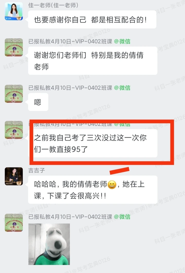The image size is (185, 273).
Task: Tap the @微信 tag above 谢谢您们老师们 message
Action: click(122, 41)
